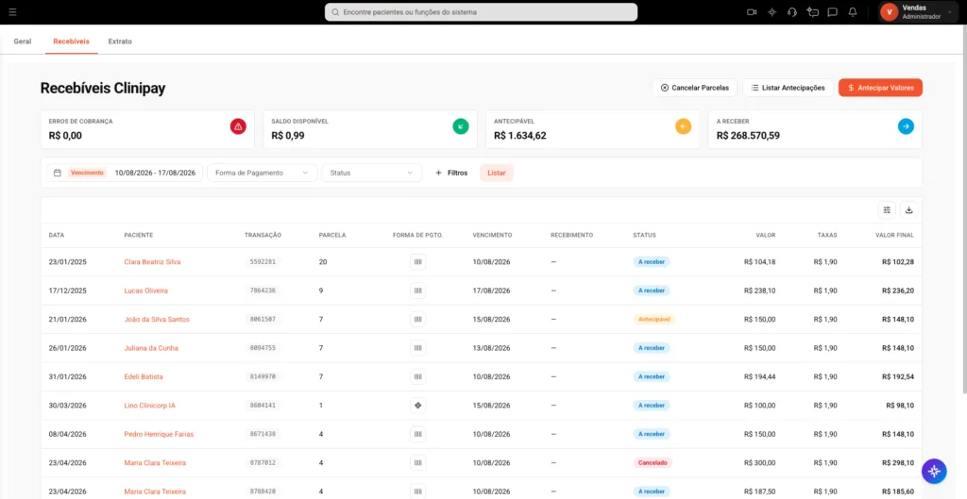
Task: Open the Vencimento date range picker
Action: 125,174
